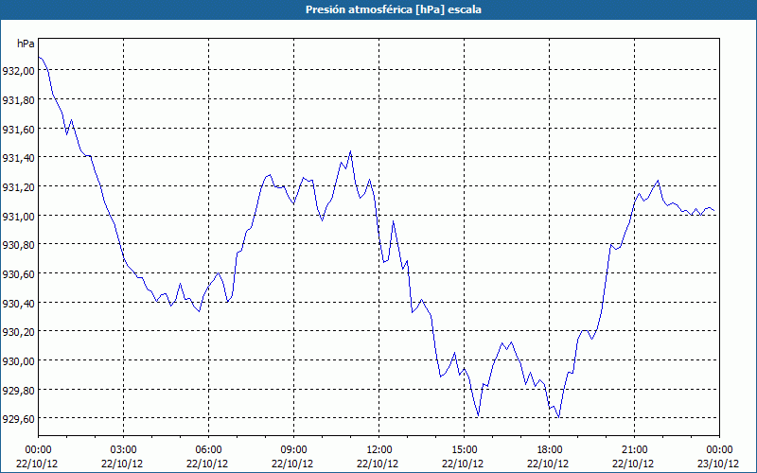This screenshot has height=473, width=757.
Task: Click the 931,00 axis label
Action: 18,216
